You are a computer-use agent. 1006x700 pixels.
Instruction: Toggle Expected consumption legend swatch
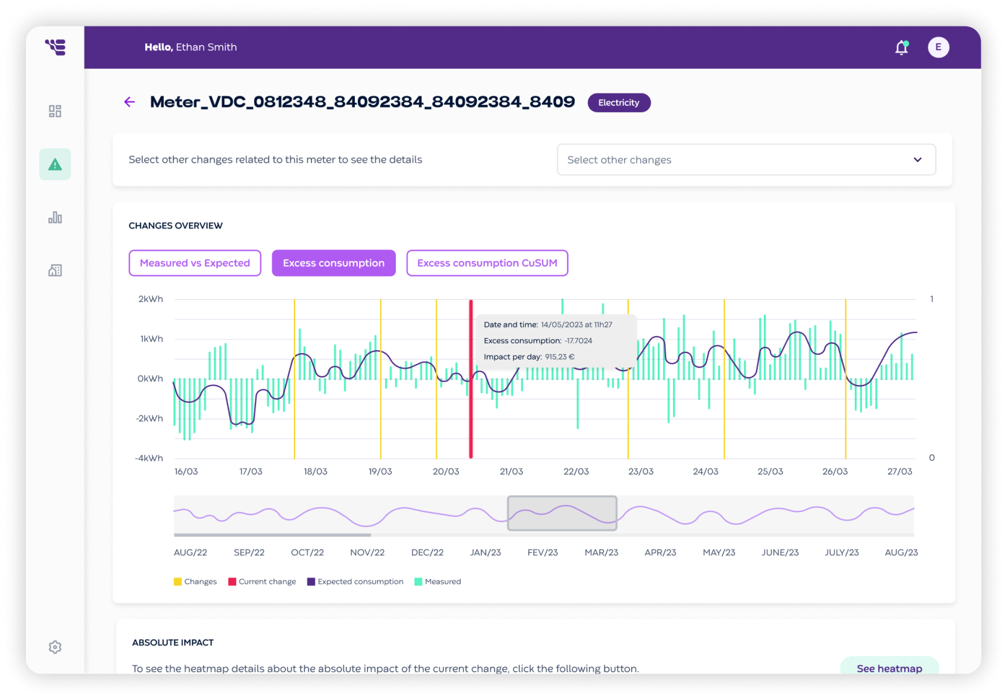(x=311, y=582)
